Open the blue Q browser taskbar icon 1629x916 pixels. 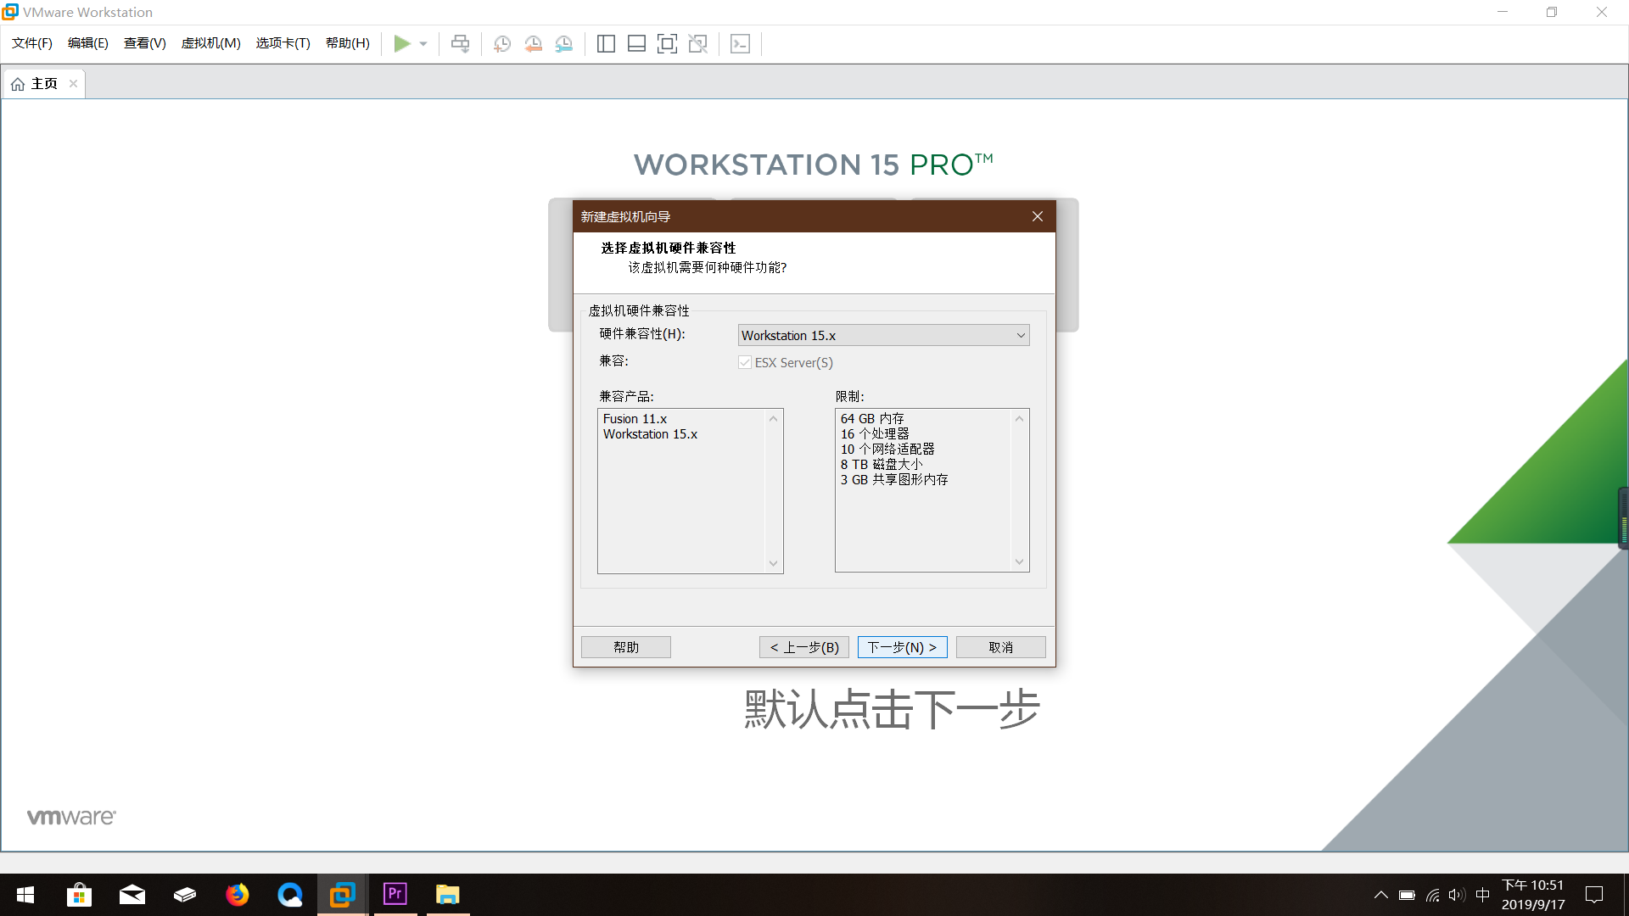point(290,895)
